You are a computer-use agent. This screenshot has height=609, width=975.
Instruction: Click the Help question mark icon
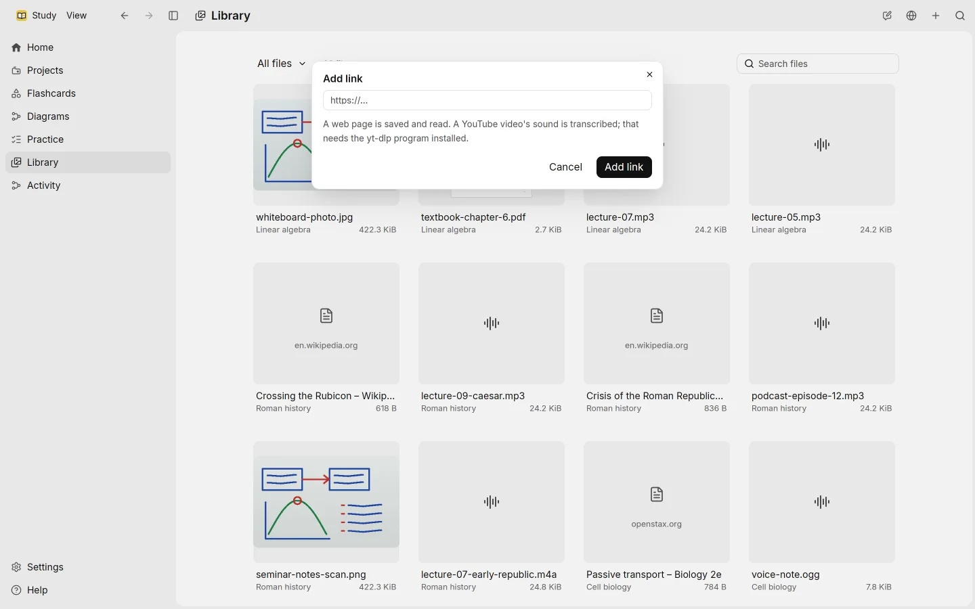click(16, 590)
